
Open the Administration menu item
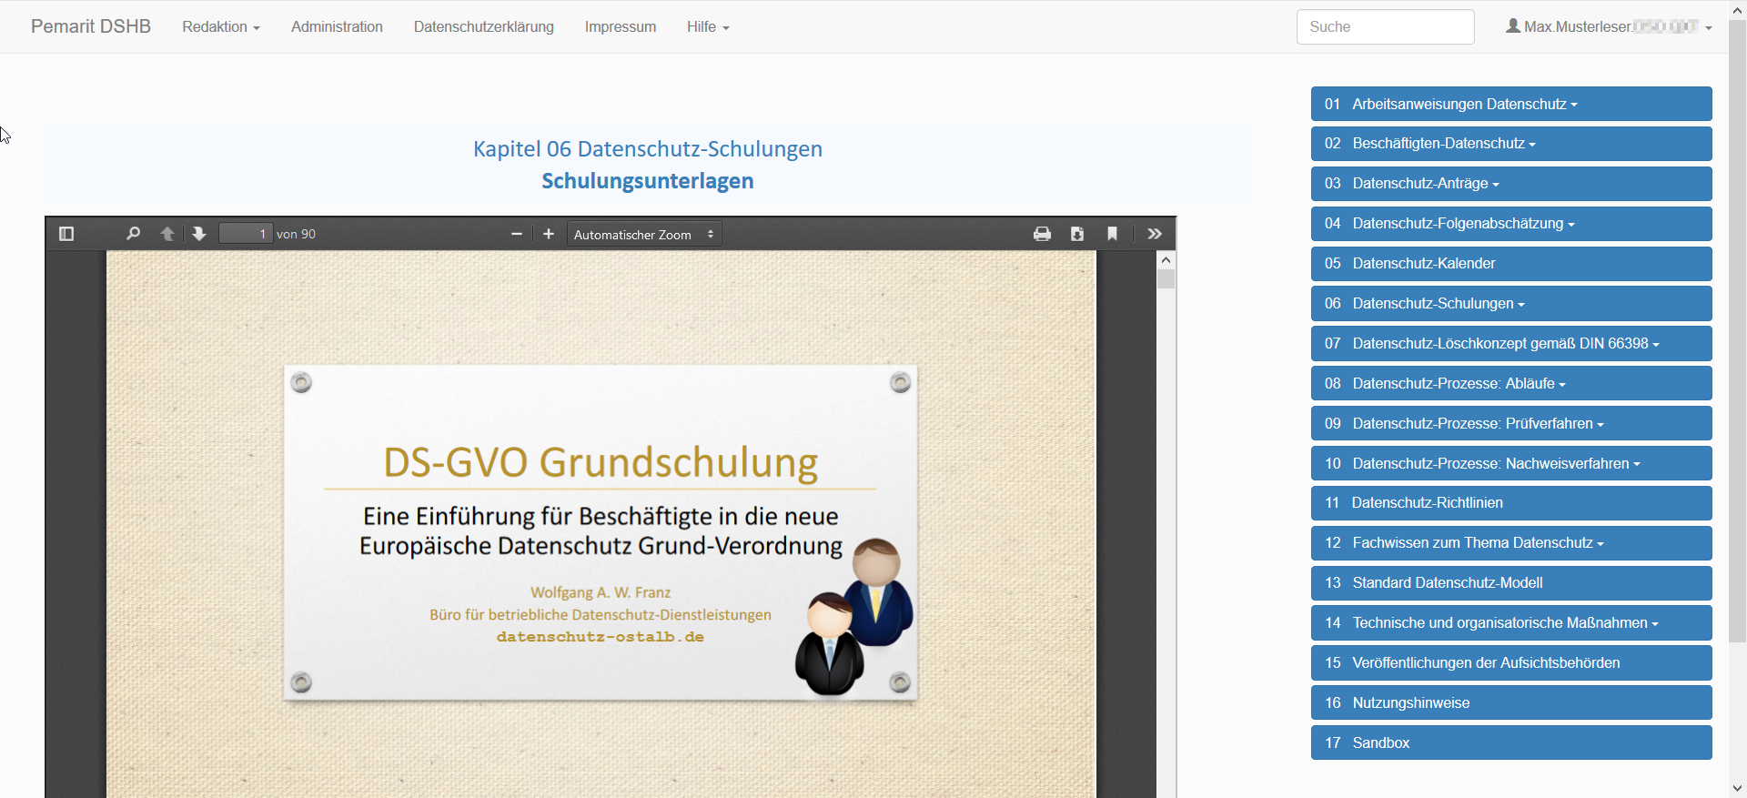[337, 27]
